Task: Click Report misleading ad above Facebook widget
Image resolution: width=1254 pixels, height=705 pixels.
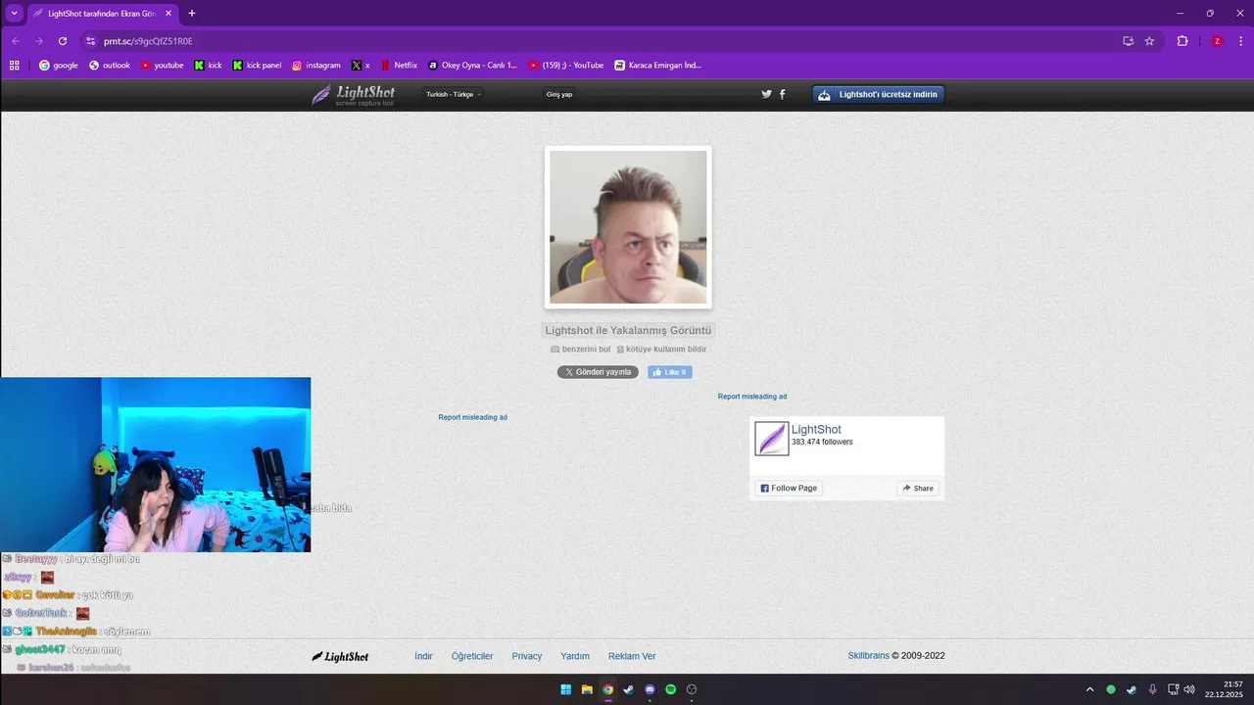Action: click(752, 397)
